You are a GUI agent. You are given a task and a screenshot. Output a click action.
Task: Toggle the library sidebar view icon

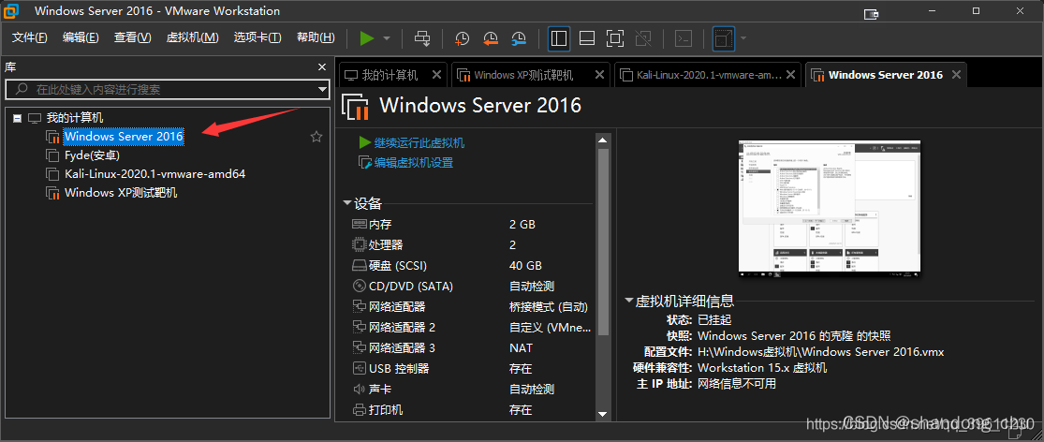pyautogui.click(x=559, y=38)
